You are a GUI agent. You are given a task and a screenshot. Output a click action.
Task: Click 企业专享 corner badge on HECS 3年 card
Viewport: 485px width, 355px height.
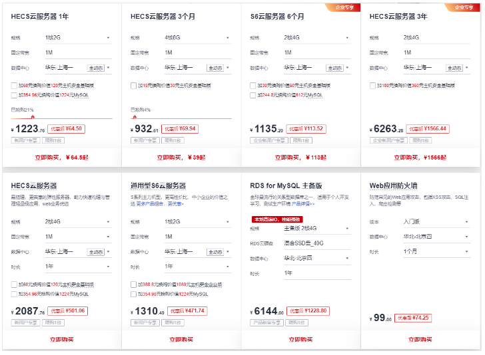pyautogui.click(x=464, y=7)
